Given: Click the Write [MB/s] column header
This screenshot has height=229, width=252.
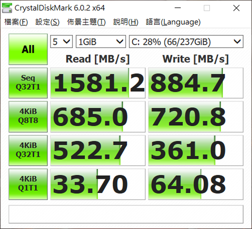Looking at the screenshot, I should tap(196, 59).
